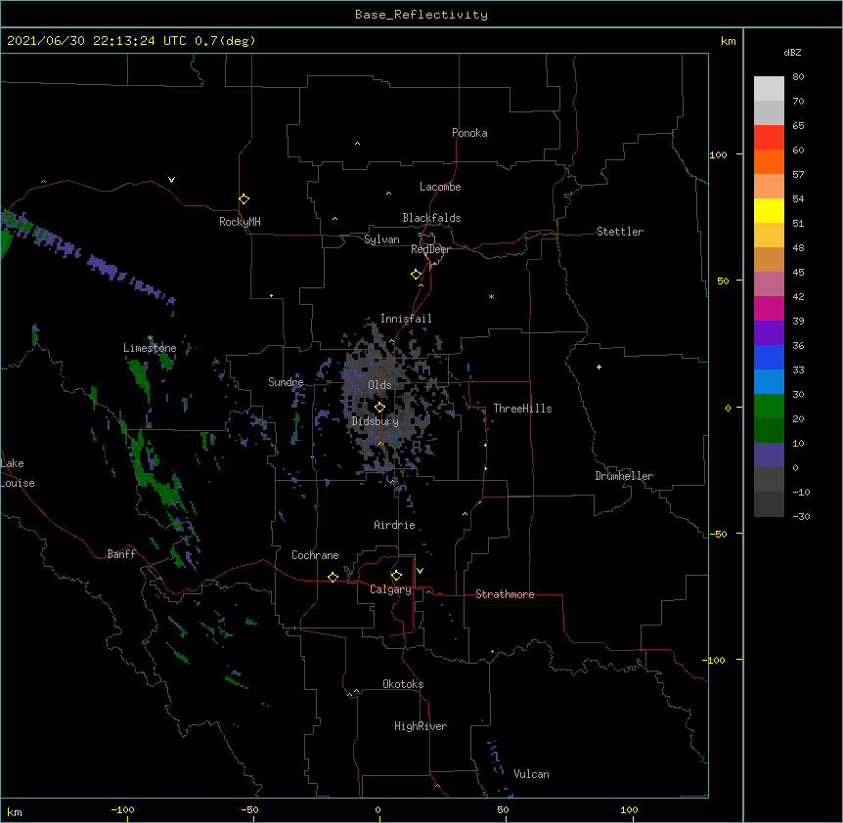Click the yellow diamond marker near RockyMH
The width and height of the screenshot is (843, 823).
244,199
